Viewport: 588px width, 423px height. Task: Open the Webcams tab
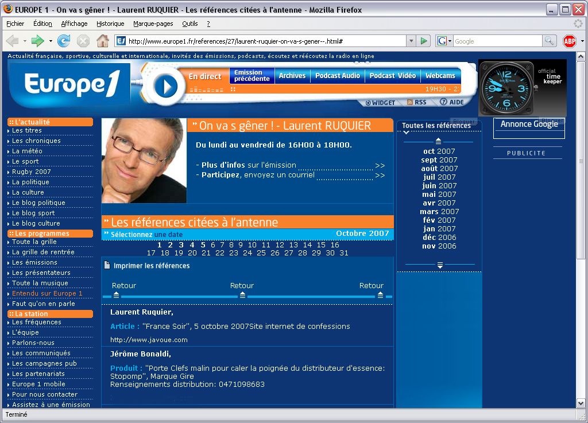[440, 76]
